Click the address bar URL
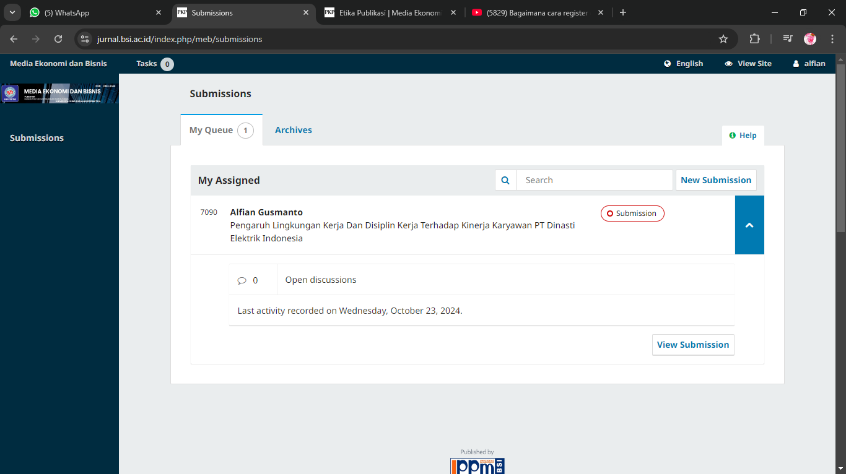 click(180, 39)
